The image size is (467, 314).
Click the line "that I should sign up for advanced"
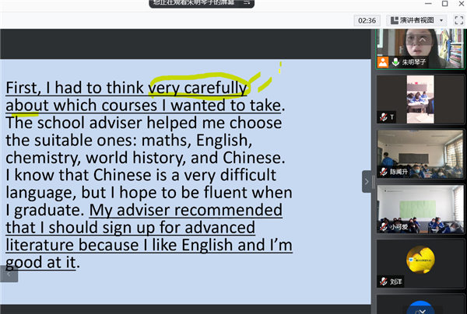pos(131,228)
